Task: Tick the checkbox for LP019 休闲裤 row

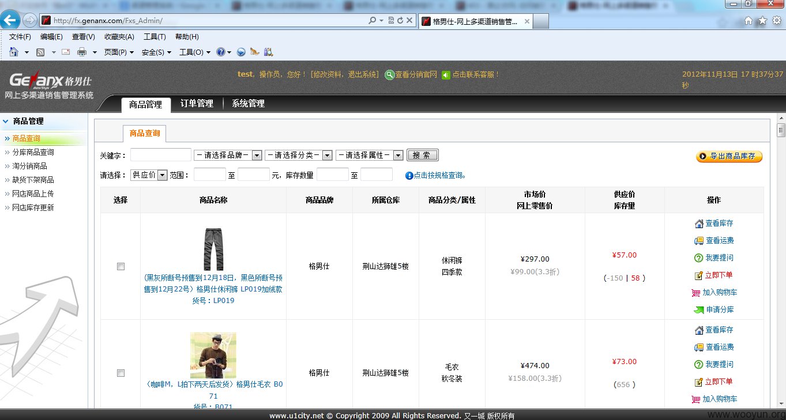Action: (x=121, y=266)
